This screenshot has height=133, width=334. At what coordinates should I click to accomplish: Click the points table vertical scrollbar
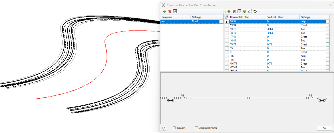click(x=332, y=34)
